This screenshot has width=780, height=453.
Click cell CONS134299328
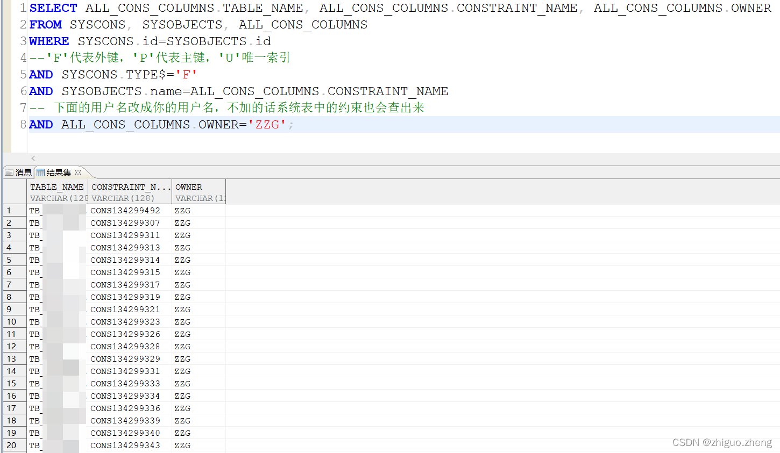coord(130,347)
